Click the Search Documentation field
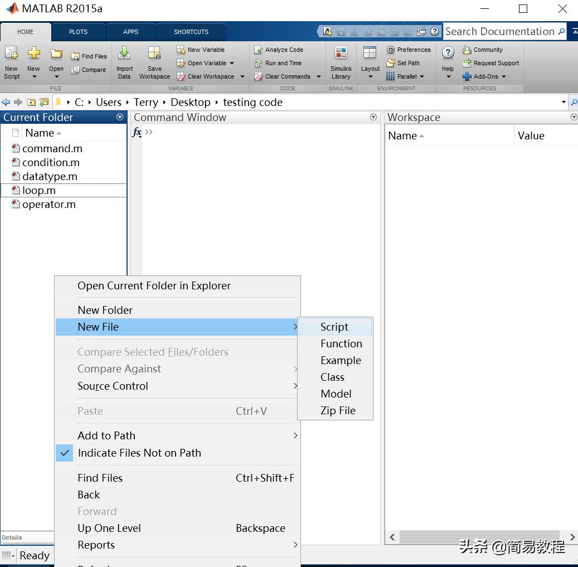578x567 pixels. pyautogui.click(x=499, y=32)
